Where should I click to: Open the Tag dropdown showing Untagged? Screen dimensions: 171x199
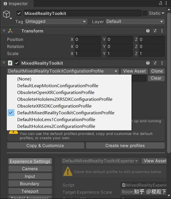56,21
